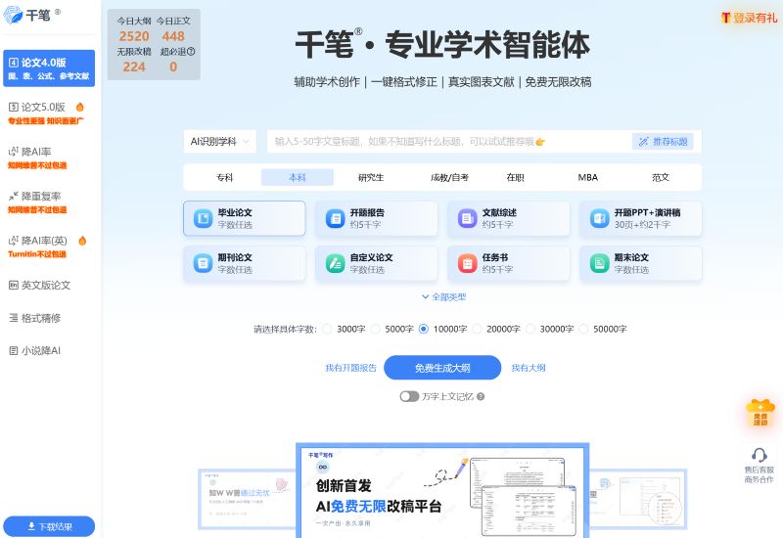Screen dimensions: 783x538
Task: Open the AI识别学科 dropdown
Action: (220, 142)
